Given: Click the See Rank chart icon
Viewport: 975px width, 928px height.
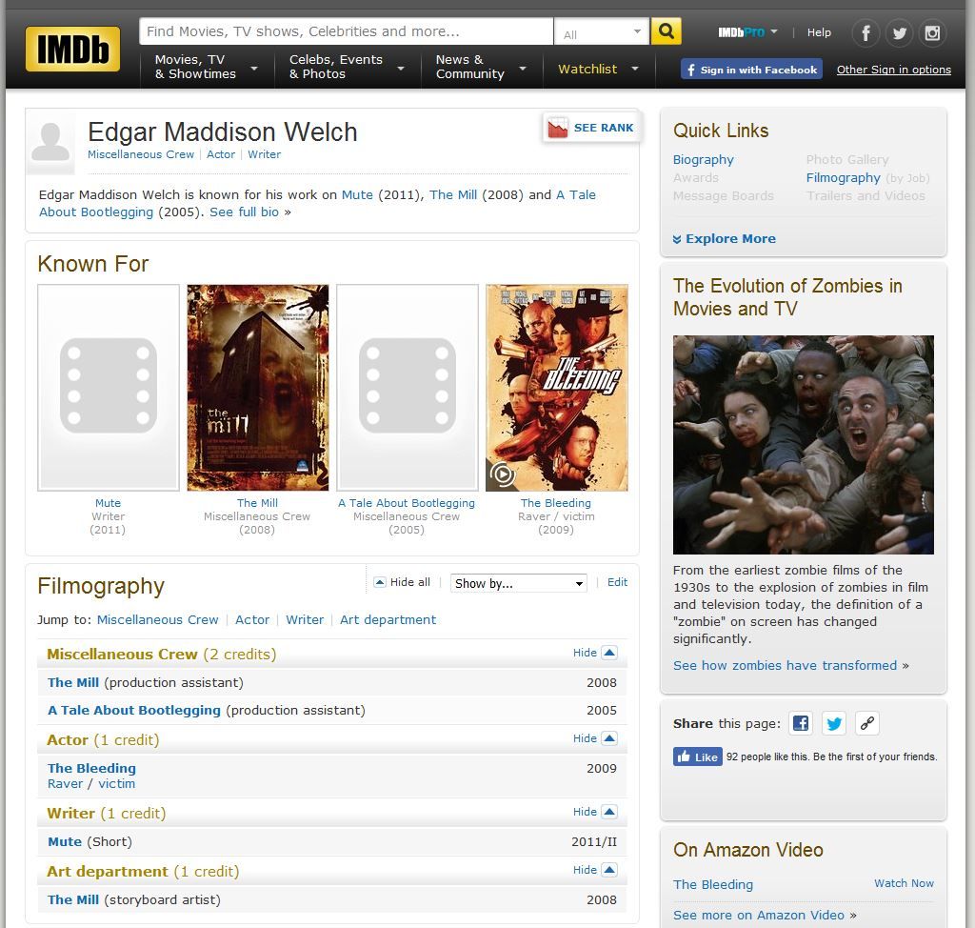Looking at the screenshot, I should click(x=558, y=128).
